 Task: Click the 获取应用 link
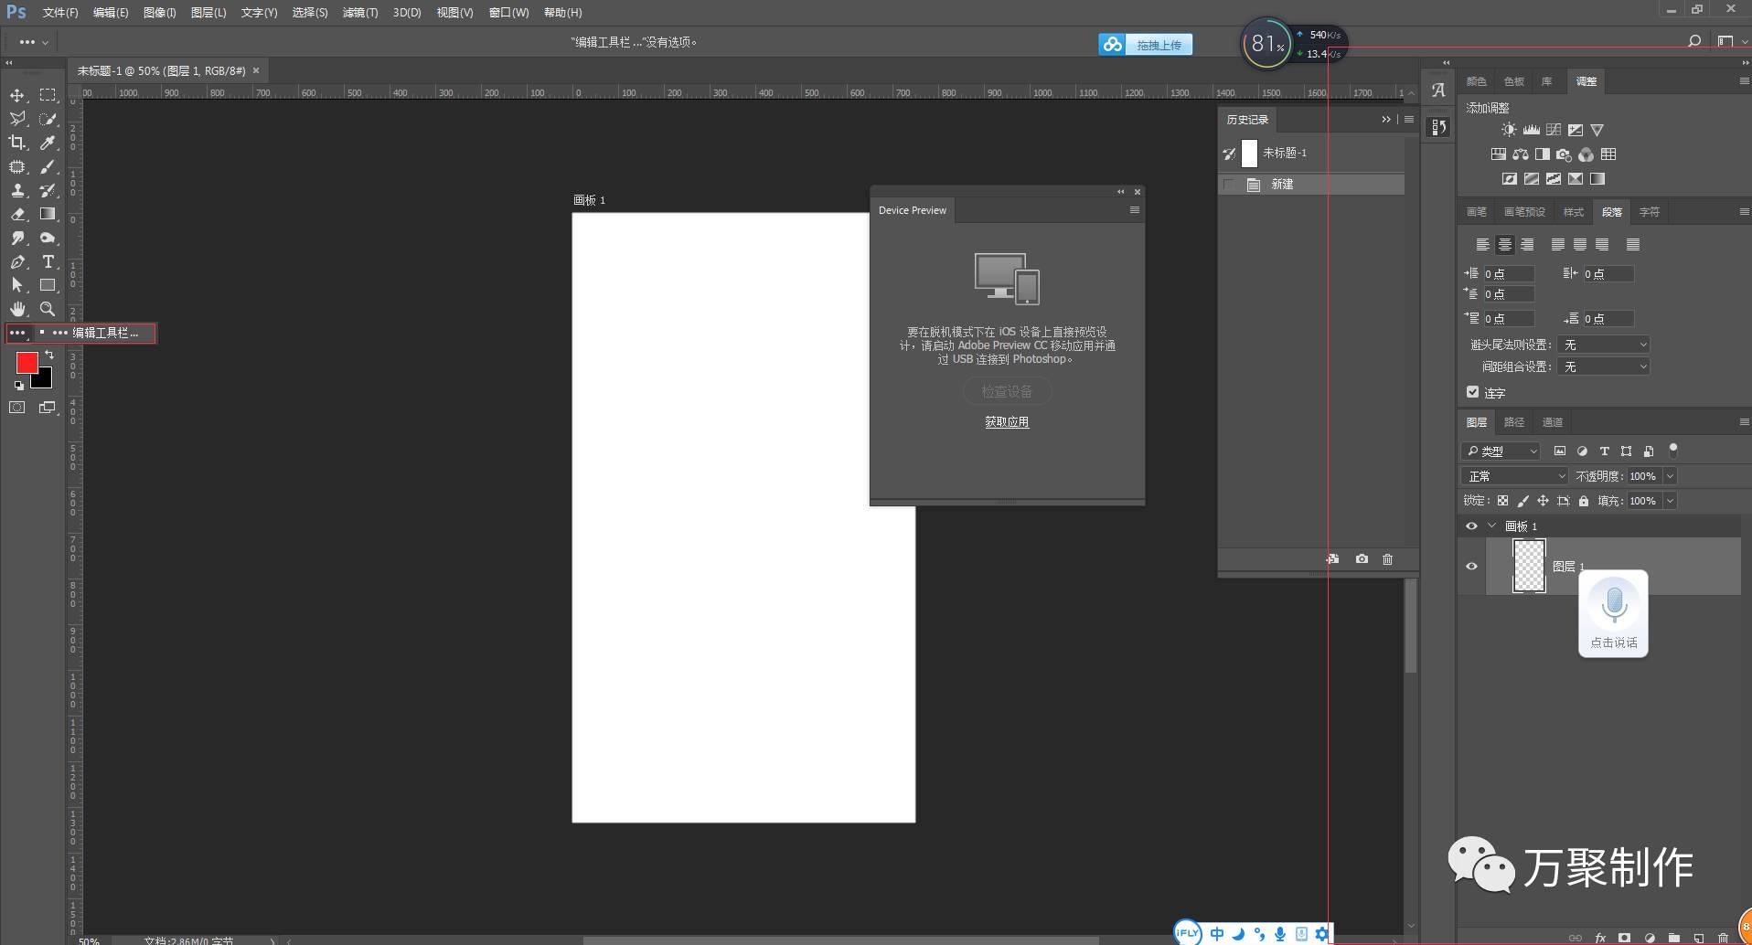[x=1007, y=422]
